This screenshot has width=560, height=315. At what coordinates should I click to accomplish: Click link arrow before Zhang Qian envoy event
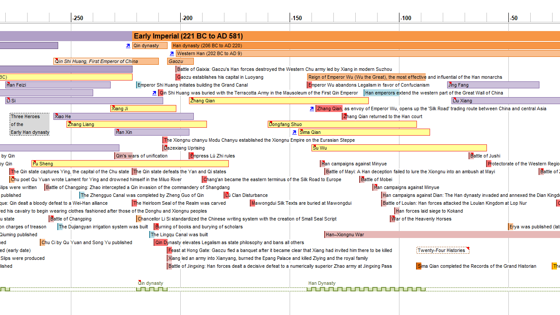311,108
